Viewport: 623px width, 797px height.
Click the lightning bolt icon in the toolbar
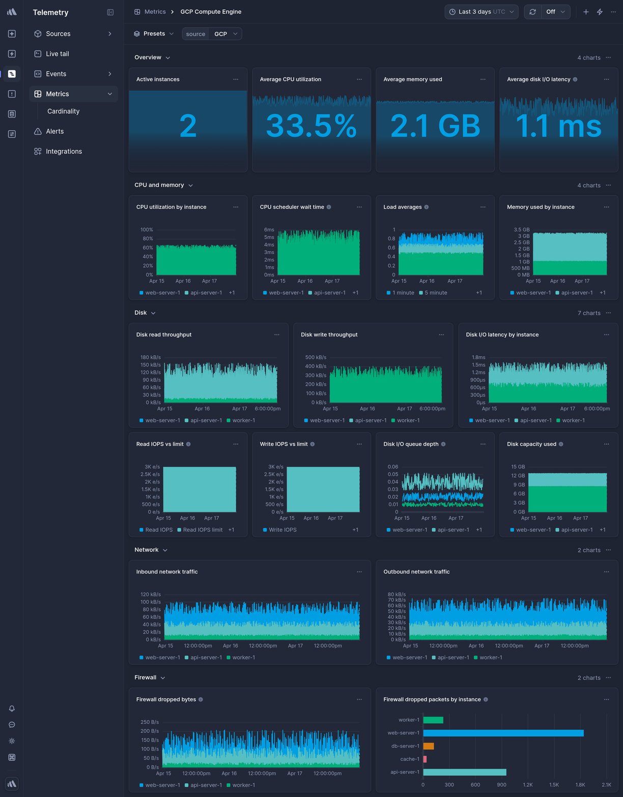click(x=599, y=11)
